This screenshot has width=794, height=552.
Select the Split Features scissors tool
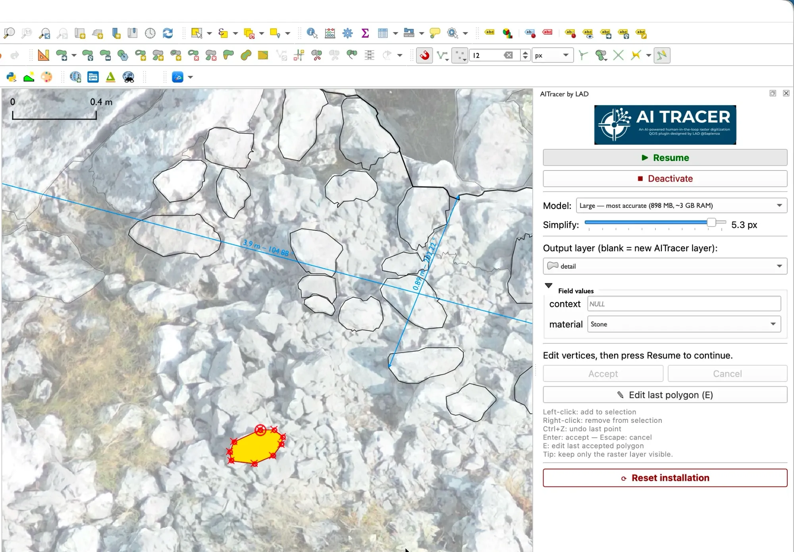pos(317,55)
